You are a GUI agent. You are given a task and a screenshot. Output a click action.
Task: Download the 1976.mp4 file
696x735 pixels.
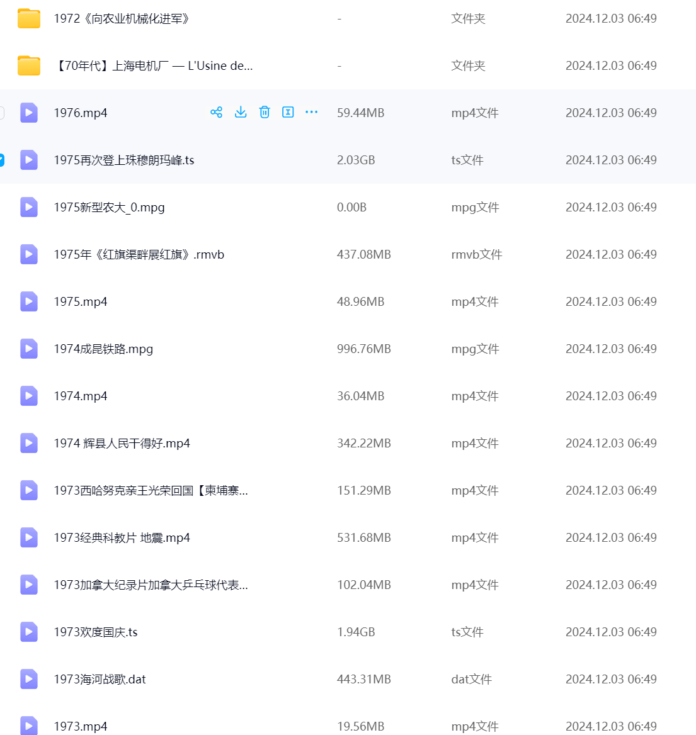tap(241, 113)
